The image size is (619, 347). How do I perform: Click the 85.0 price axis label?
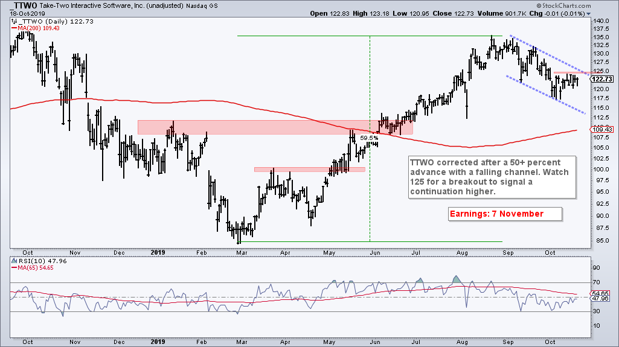pyautogui.click(x=601, y=241)
